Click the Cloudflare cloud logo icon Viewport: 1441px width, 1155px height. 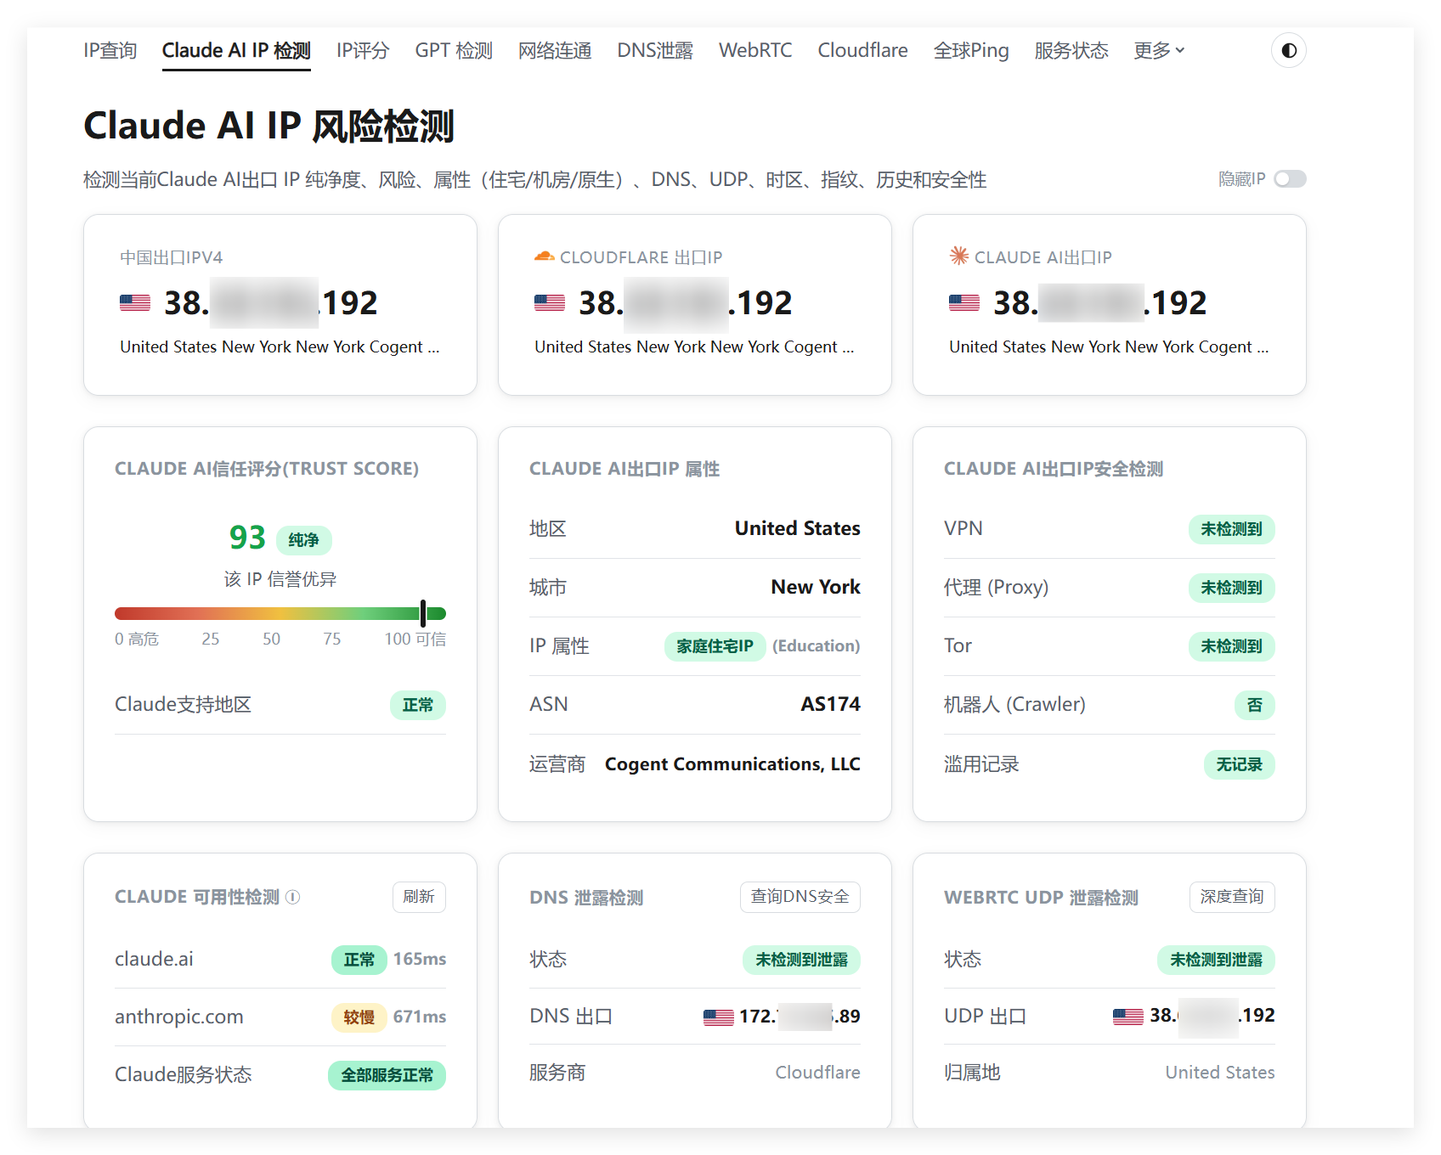click(x=544, y=256)
